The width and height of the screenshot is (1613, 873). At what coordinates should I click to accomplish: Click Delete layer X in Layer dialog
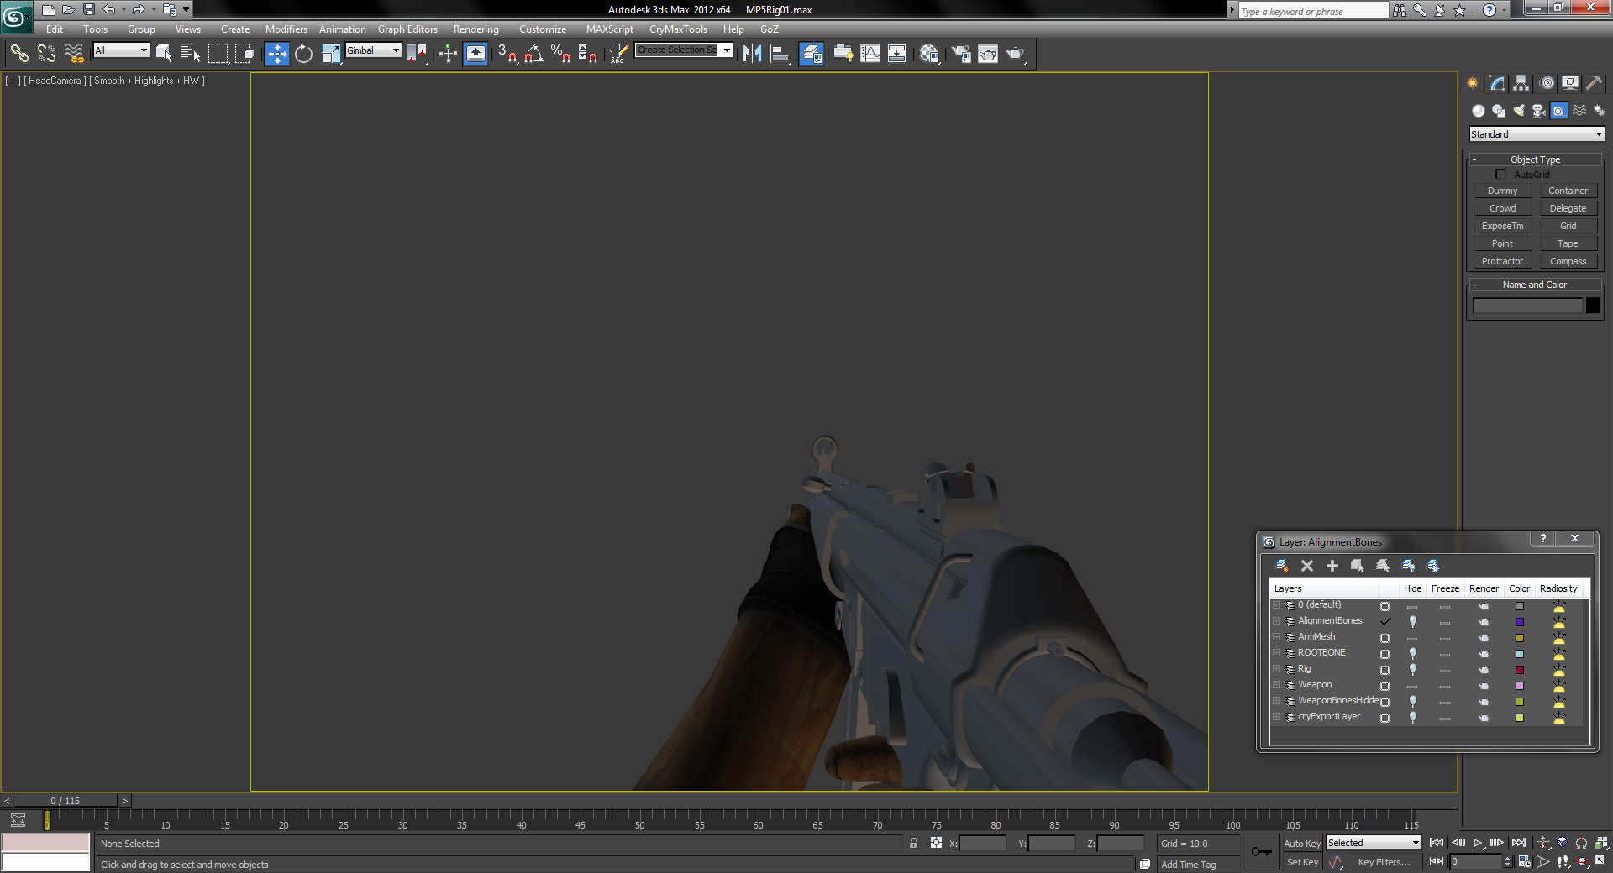[1307, 566]
